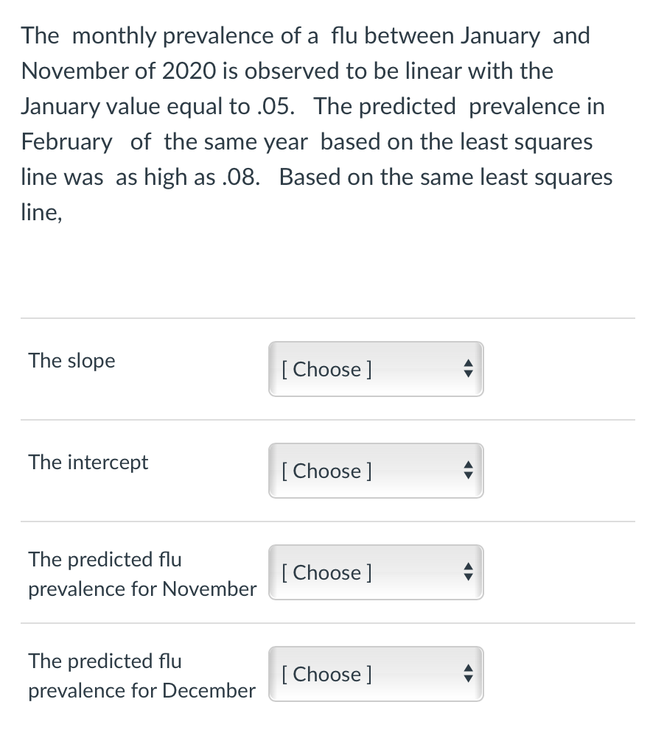
Task: Expand the November prevalence dropdown
Action: (x=376, y=572)
